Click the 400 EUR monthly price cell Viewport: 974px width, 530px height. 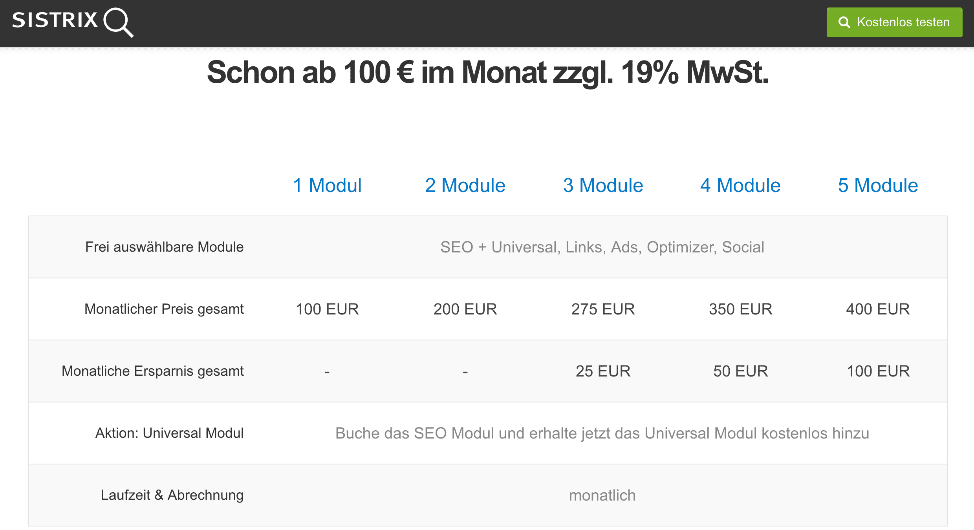[x=878, y=309]
